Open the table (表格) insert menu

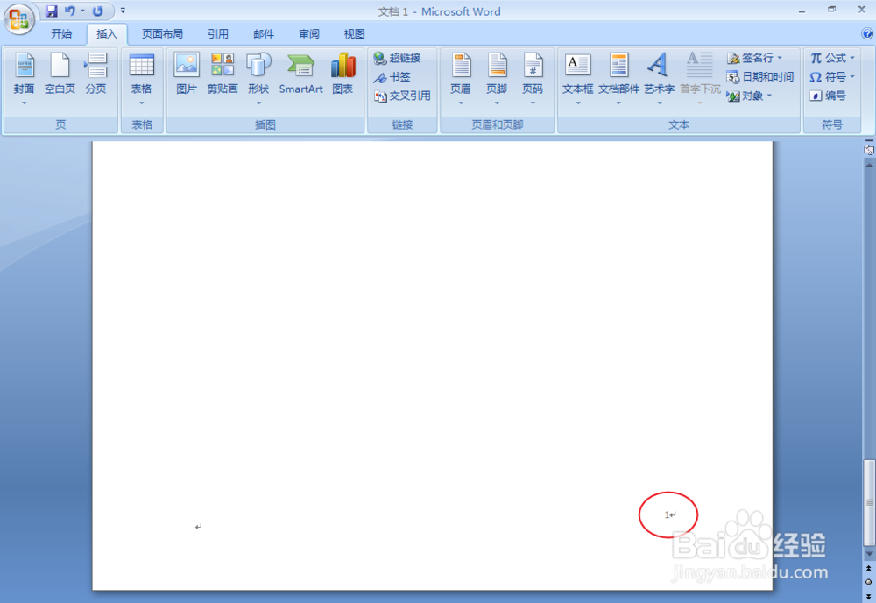[x=141, y=80]
